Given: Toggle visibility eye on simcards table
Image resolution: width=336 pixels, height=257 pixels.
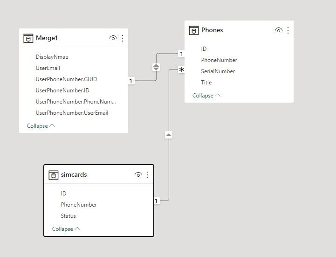Looking at the screenshot, I should [138, 175].
